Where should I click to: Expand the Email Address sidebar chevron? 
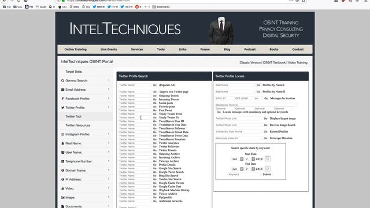(x=109, y=90)
